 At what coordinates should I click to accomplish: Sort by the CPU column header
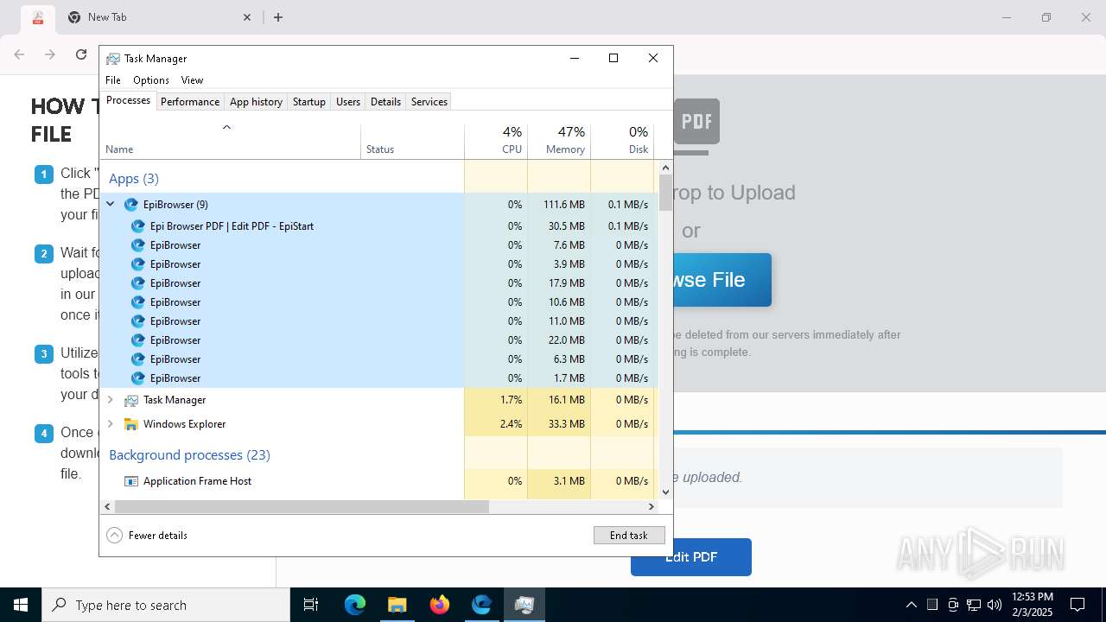(x=496, y=141)
